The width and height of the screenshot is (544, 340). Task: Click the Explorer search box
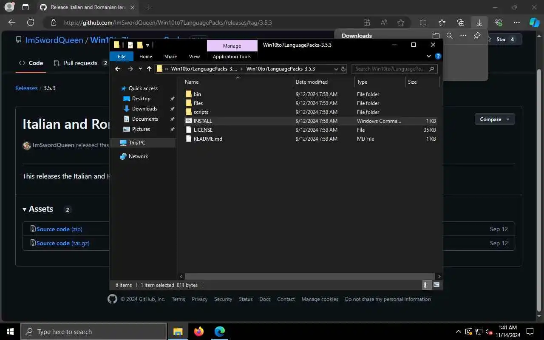point(394,69)
